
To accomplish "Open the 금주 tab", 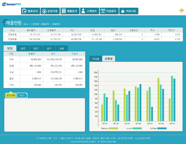I will [x=49, y=48].
